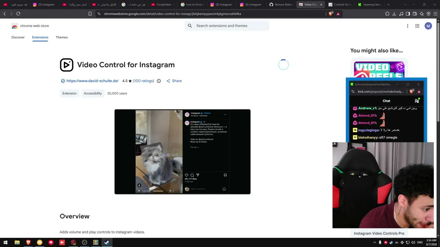Image resolution: width=440 pixels, height=247 pixels.
Task: Click the search magnifier icon
Action: 190,26
